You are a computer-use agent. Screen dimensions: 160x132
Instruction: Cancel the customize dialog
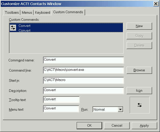click(x=117, y=125)
